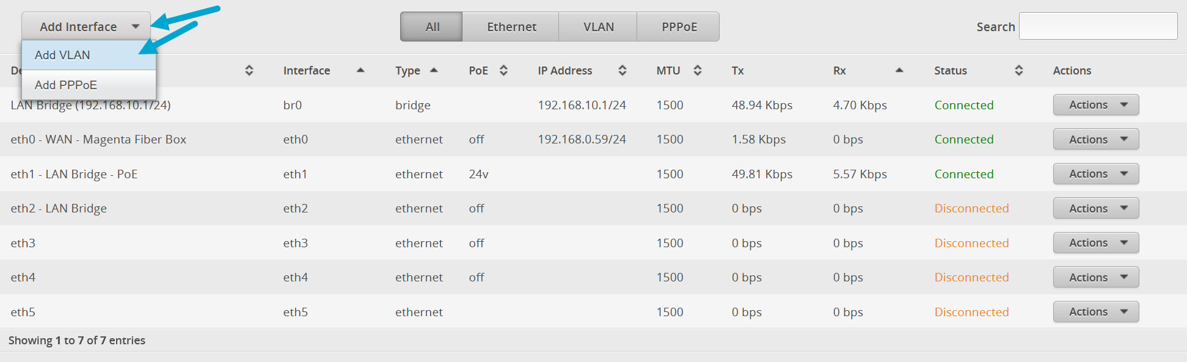The height and width of the screenshot is (362, 1187).
Task: Click the Interface column sort arrow
Action: coord(360,70)
